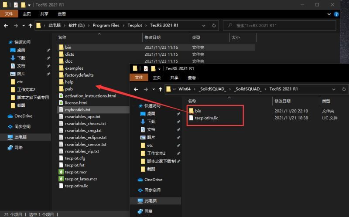Select tecplotlm.lic file in front window
Image resolution: width=349 pixels, height=217 pixels.
tap(206, 118)
